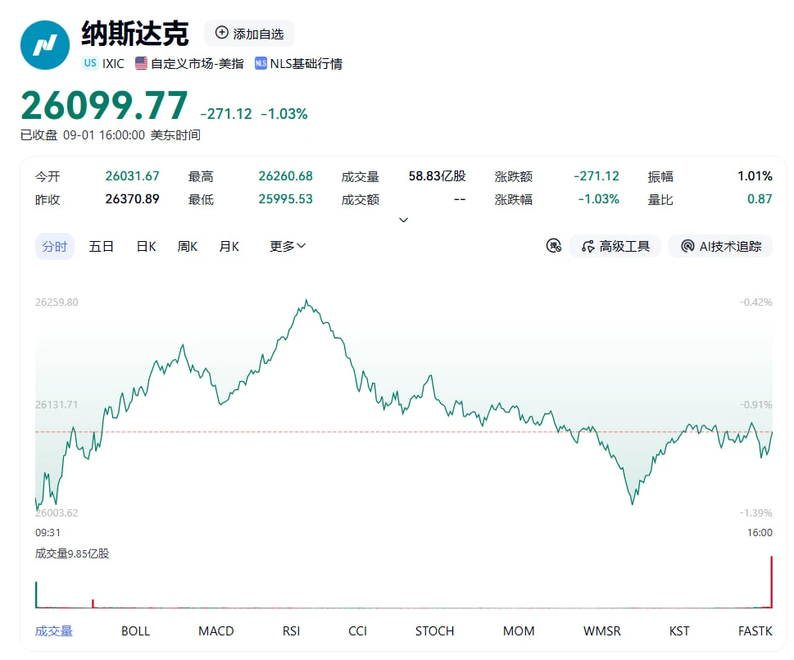Viewport: 794px width, 660px height.
Task: Click the 量比 value 0.87
Action: click(760, 198)
